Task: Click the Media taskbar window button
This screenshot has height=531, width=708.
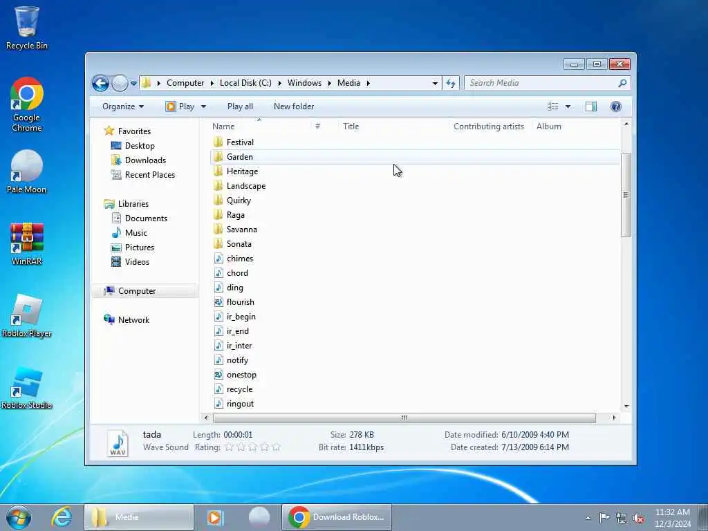Action: click(x=139, y=517)
